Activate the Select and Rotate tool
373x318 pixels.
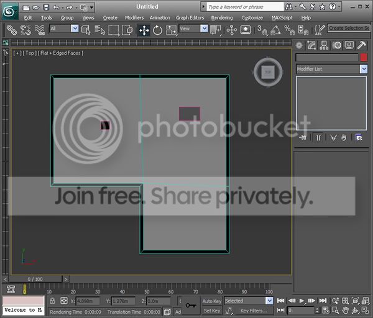(157, 30)
